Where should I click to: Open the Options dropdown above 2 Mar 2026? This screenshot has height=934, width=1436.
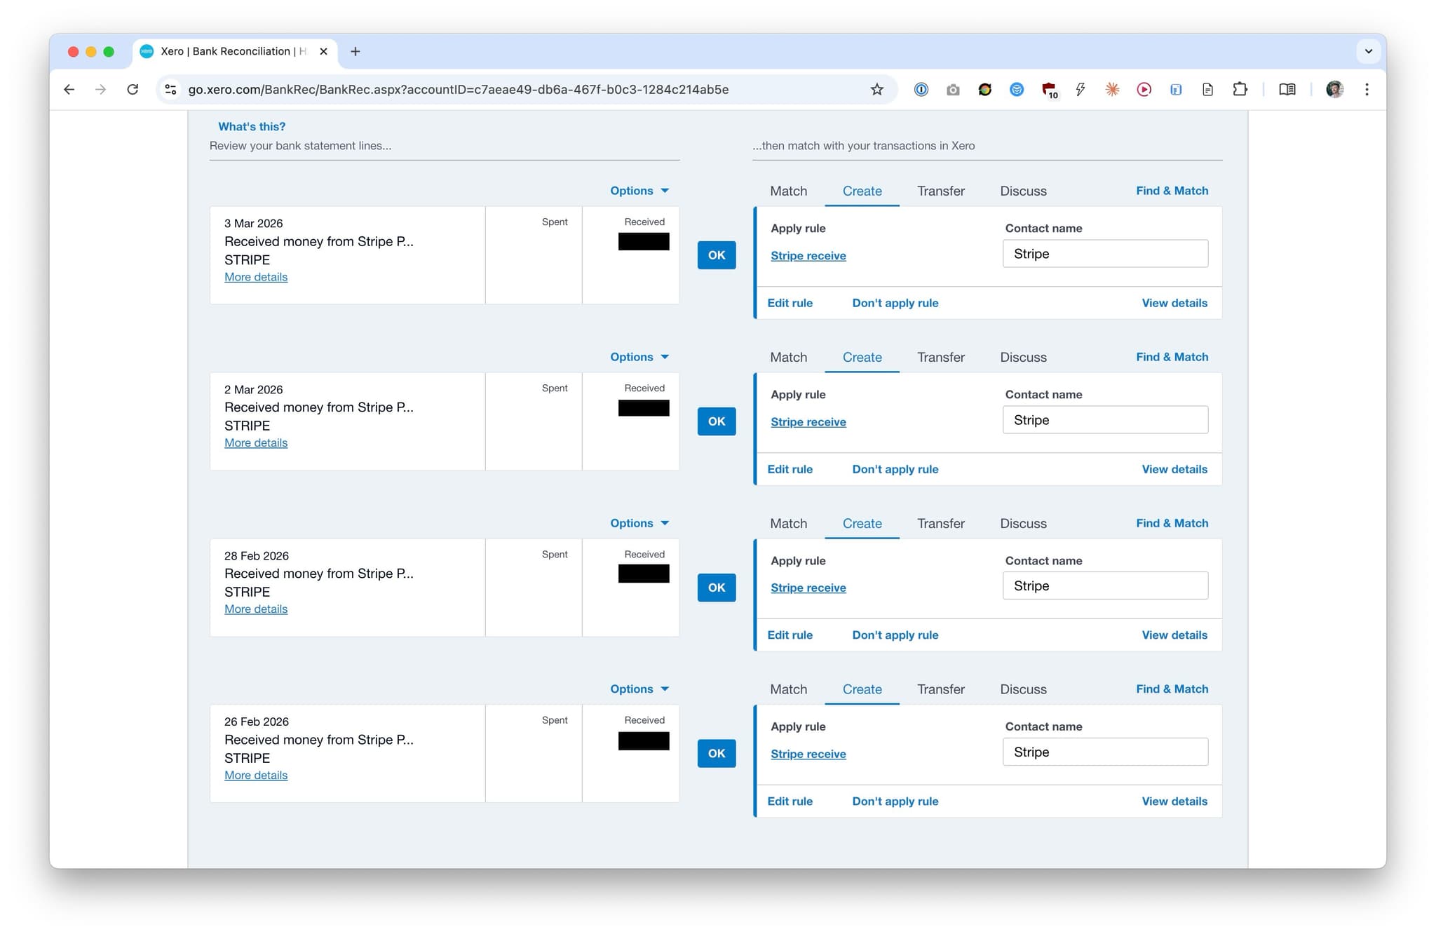tap(638, 356)
